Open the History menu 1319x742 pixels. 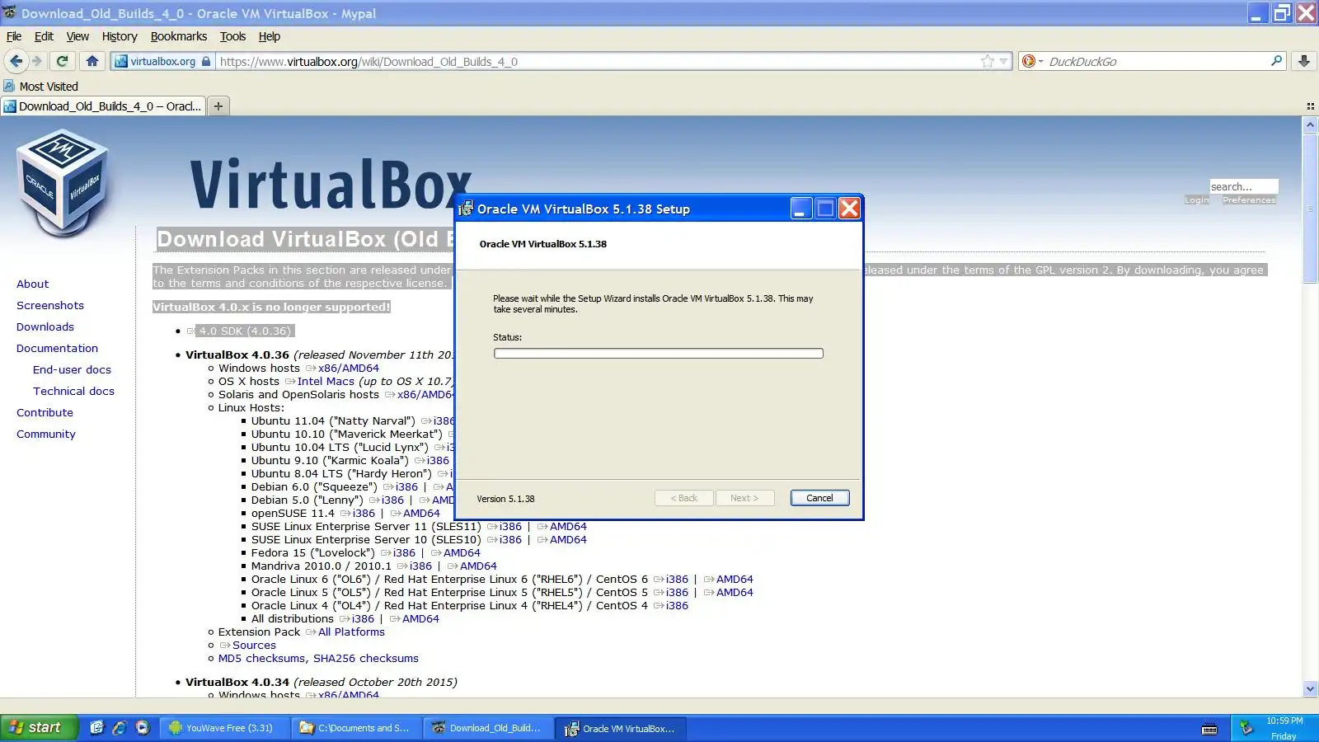120,36
